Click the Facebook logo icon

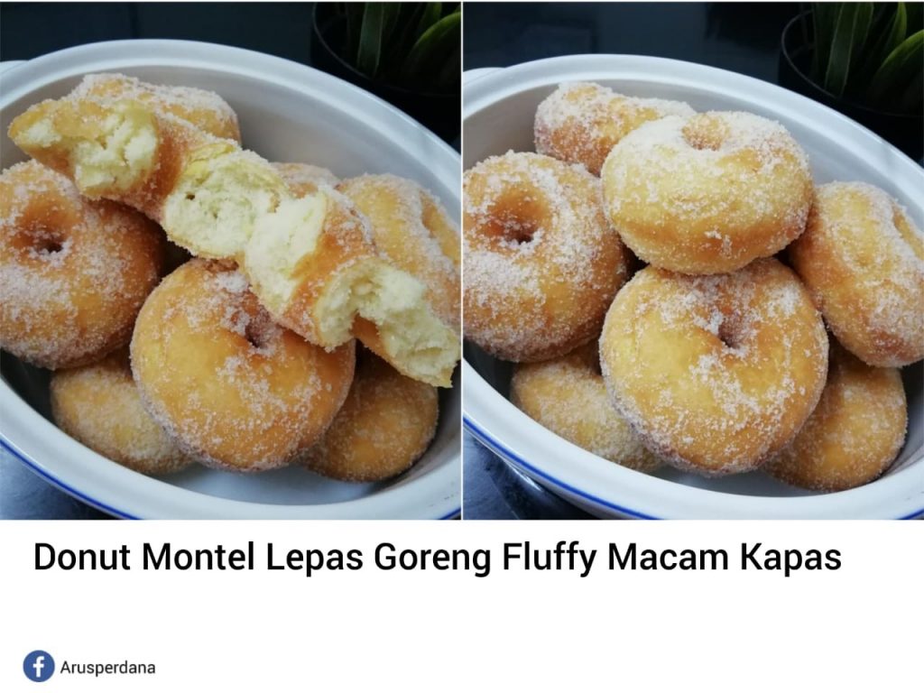[38, 667]
